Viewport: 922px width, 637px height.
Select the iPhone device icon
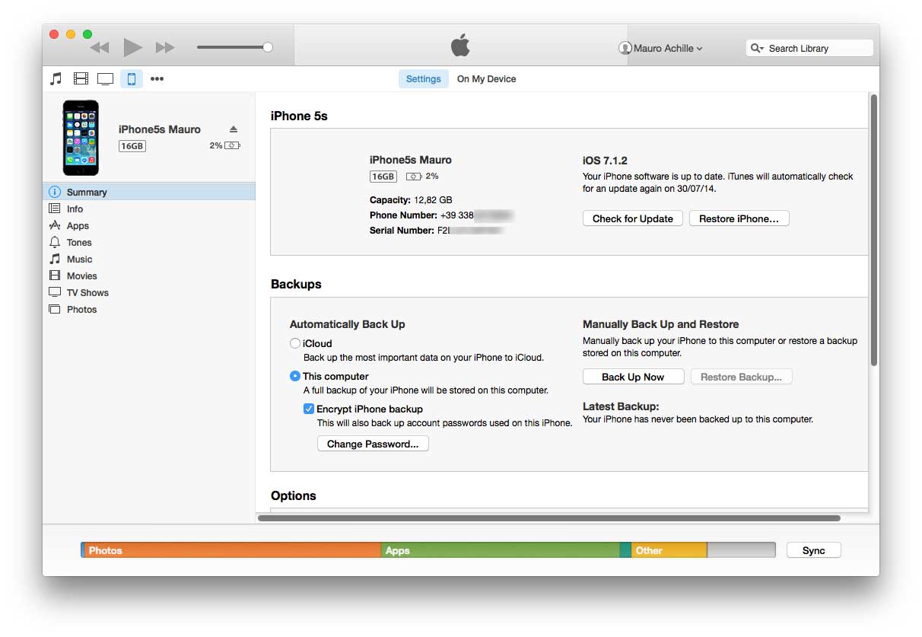[132, 78]
